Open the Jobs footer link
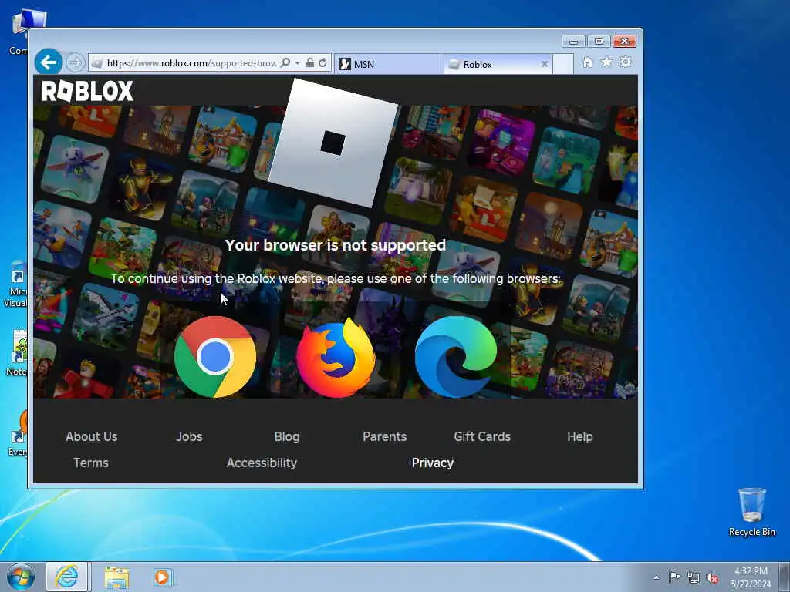Screen dimensions: 790x592 (x=190, y=436)
